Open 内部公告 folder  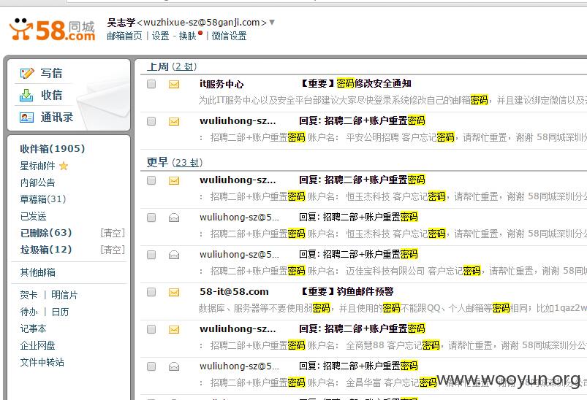click(37, 182)
